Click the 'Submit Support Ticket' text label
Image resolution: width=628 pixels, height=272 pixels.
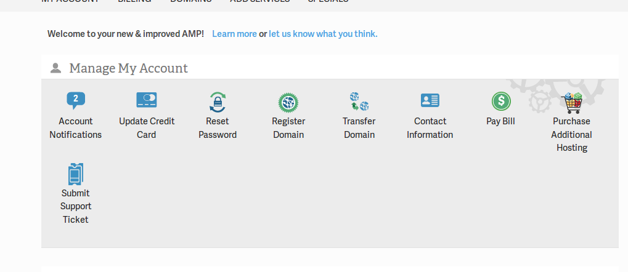point(75,206)
